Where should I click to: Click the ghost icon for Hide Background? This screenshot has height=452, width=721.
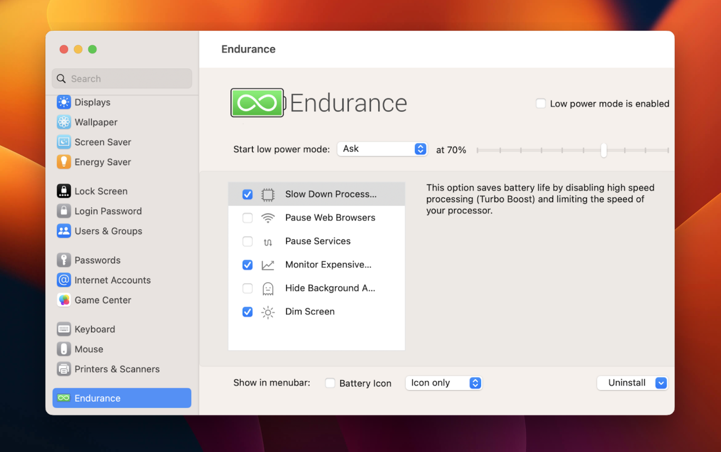[x=268, y=289]
